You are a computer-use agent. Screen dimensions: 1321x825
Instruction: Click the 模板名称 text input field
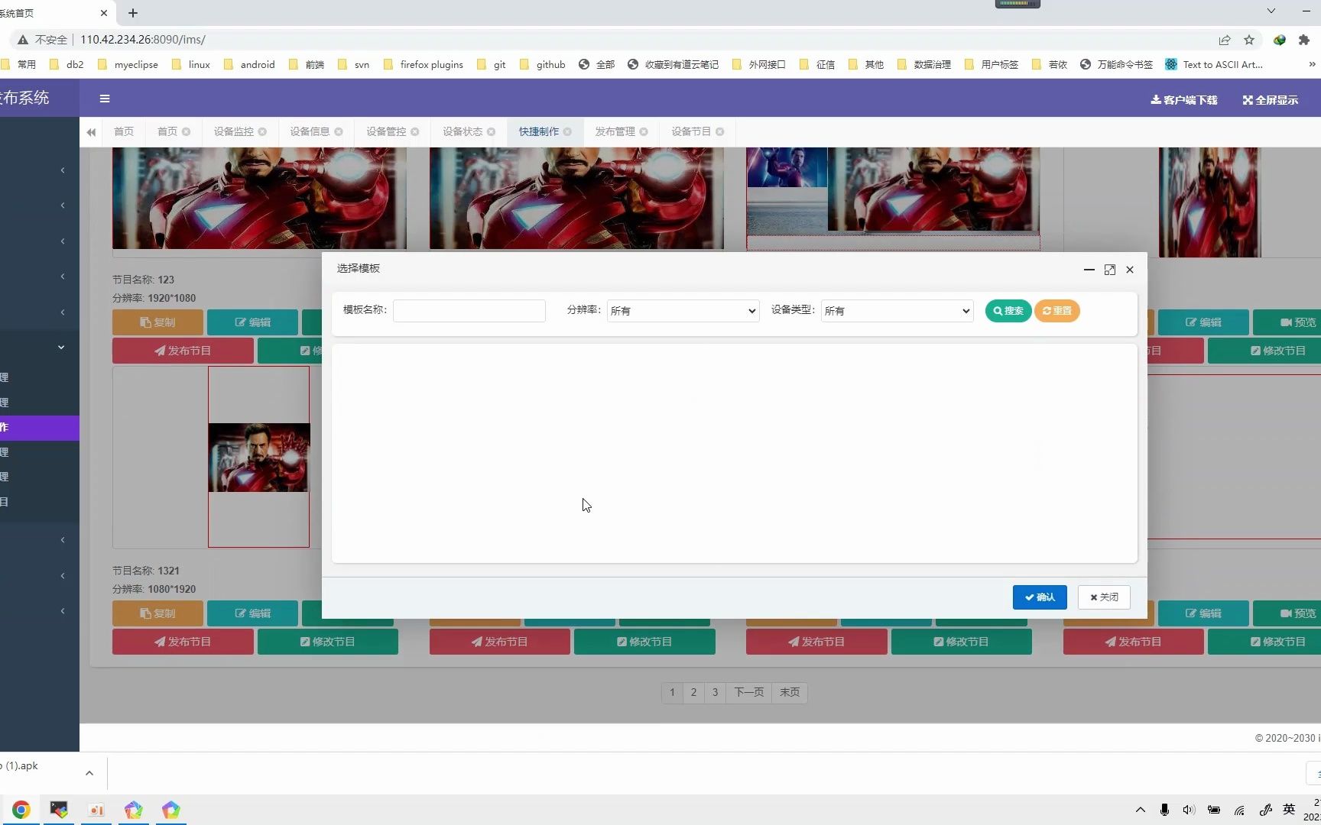click(469, 310)
